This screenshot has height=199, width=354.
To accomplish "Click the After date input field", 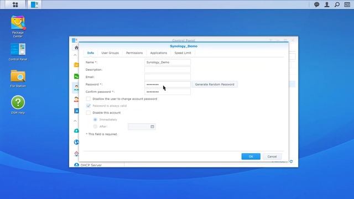I will tap(142, 127).
